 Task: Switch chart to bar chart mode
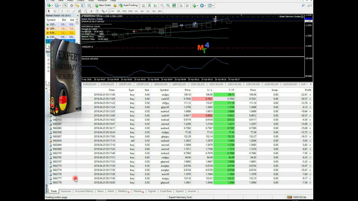pos(143,5)
